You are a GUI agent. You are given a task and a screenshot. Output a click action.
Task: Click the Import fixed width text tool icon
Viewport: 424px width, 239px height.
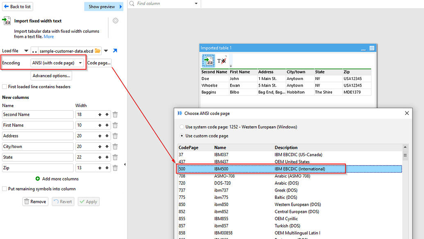(x=7, y=20)
